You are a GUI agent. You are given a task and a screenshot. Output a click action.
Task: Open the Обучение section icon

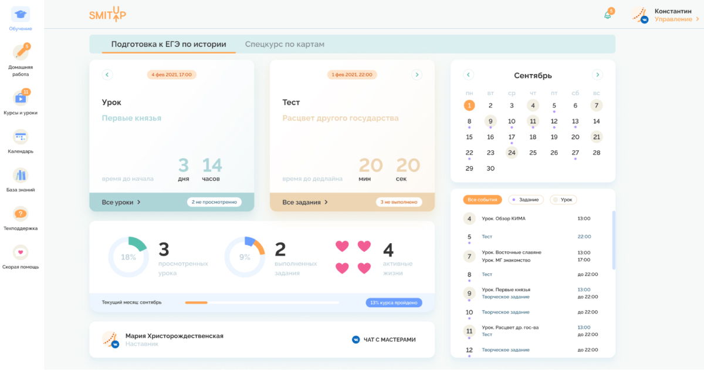21,15
